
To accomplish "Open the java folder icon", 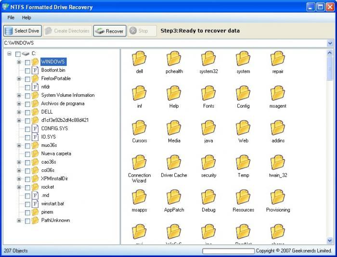I will coord(208,128).
